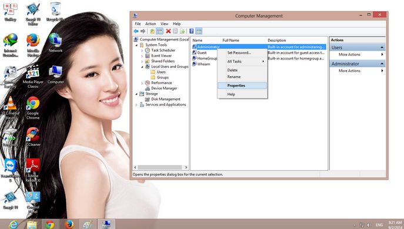Choose Delete from the context menu
Viewport: 404px width, 229px height.
(x=242, y=70)
